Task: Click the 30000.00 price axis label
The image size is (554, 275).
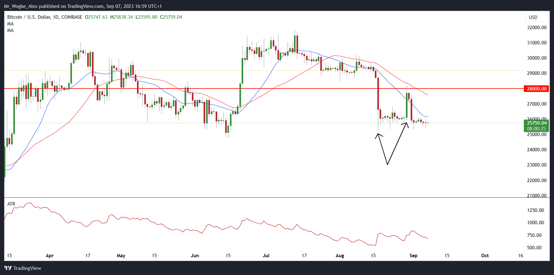Action: (x=537, y=58)
